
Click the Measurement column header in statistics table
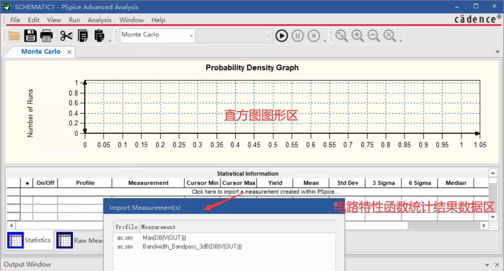(148, 183)
